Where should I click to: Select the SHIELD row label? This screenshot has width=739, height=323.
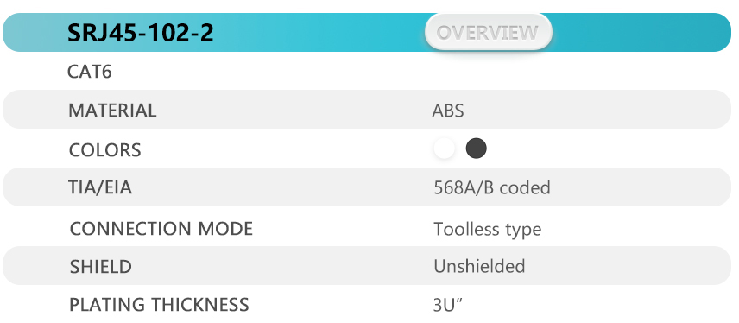tap(100, 267)
